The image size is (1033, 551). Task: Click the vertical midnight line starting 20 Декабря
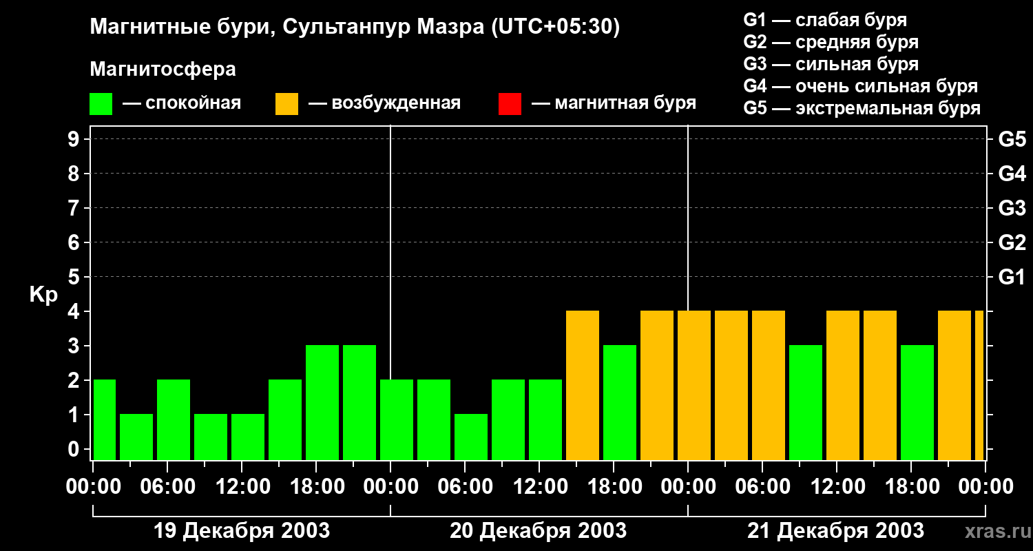(x=390, y=252)
